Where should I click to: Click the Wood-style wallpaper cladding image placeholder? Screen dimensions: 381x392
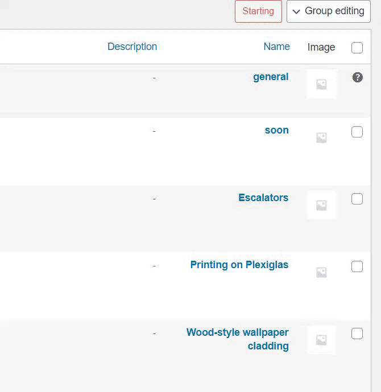tap(321, 340)
